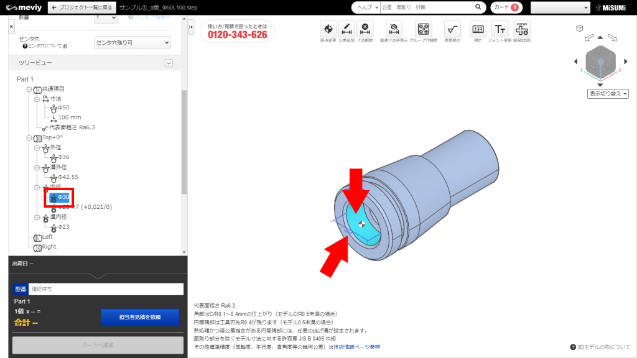637x358 pixels.
Task: Select the 原点変更 (origin change) tool
Action: tap(328, 30)
